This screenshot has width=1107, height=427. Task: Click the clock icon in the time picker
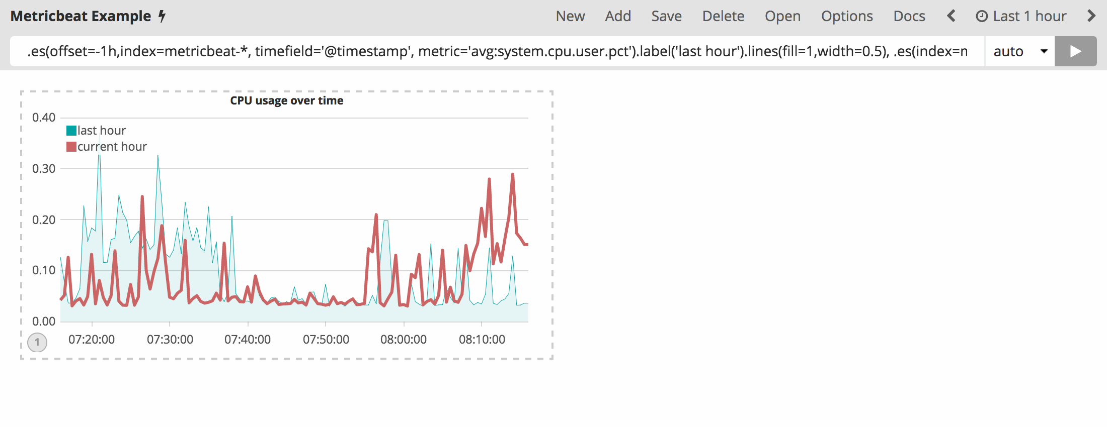(981, 17)
